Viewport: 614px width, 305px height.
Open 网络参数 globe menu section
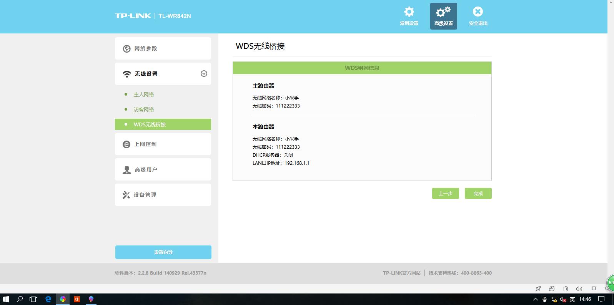[x=163, y=48]
